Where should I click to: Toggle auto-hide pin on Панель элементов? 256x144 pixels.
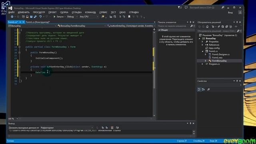point(190,22)
